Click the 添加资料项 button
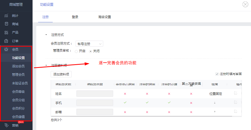 (x=61, y=74)
